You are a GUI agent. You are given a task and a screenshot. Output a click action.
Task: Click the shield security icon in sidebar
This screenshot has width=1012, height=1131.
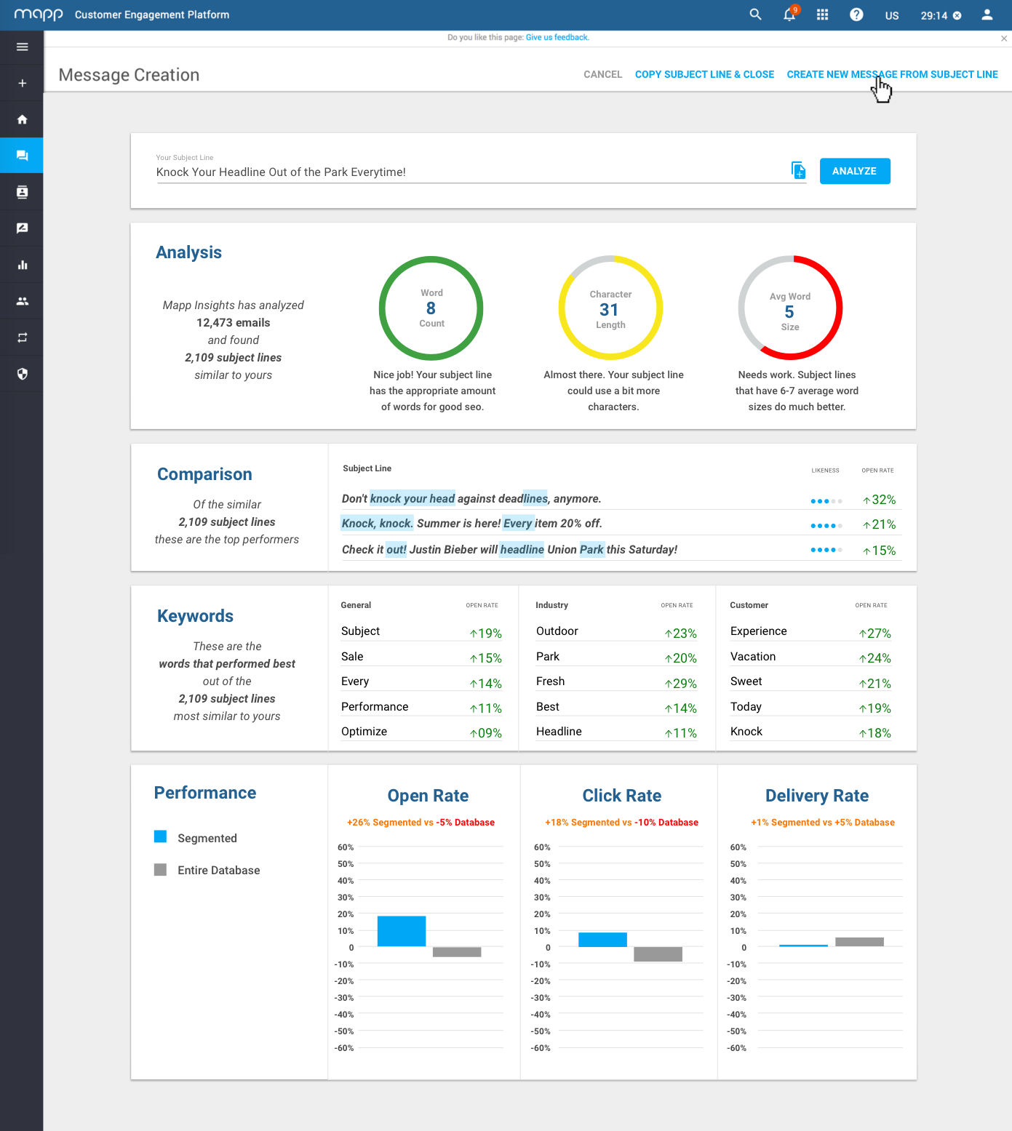tap(22, 374)
